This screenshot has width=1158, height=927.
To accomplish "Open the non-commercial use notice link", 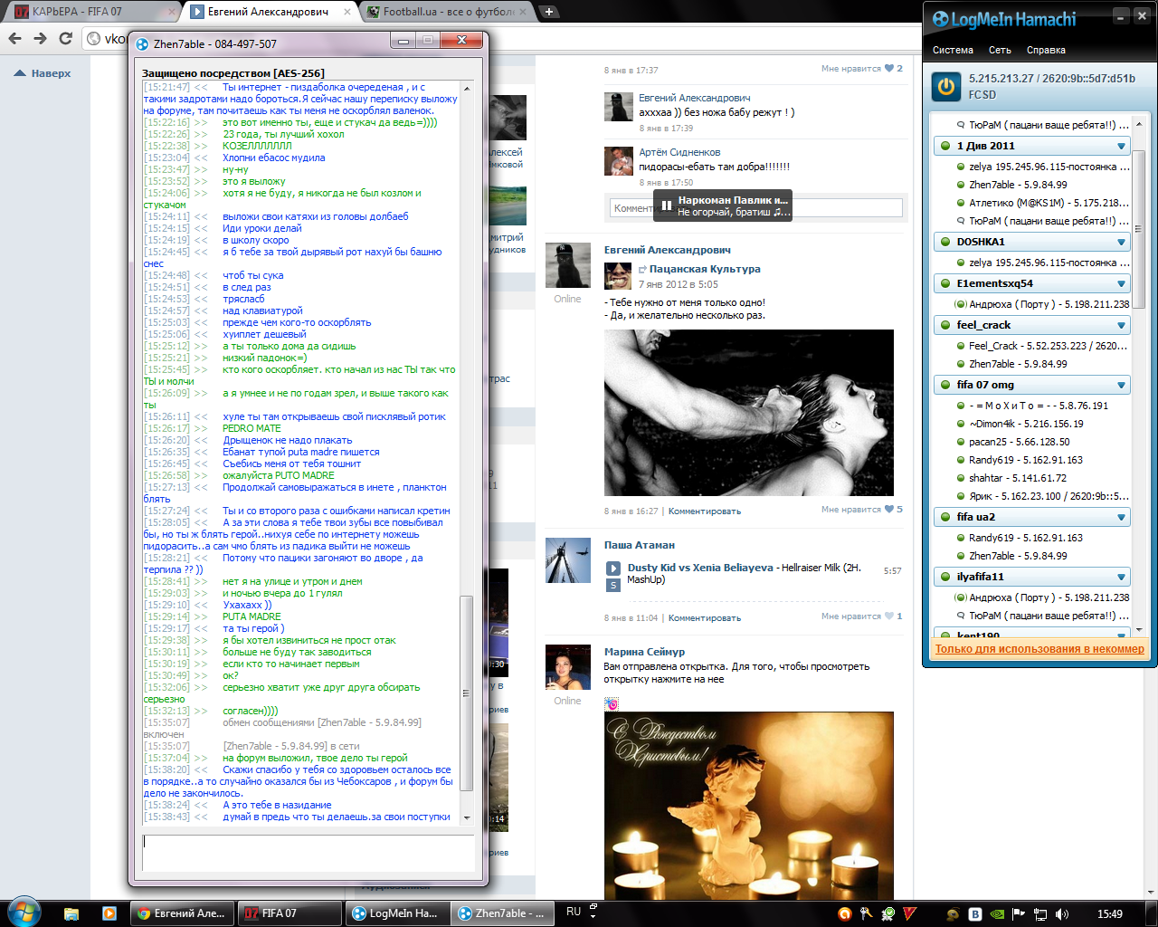I will click(x=1039, y=649).
